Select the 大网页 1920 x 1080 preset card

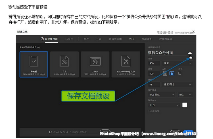95,64
